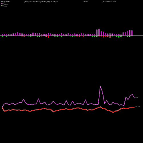Click the 'BKIE' ticker symbol text
The image size is (143, 143).
point(86,2)
